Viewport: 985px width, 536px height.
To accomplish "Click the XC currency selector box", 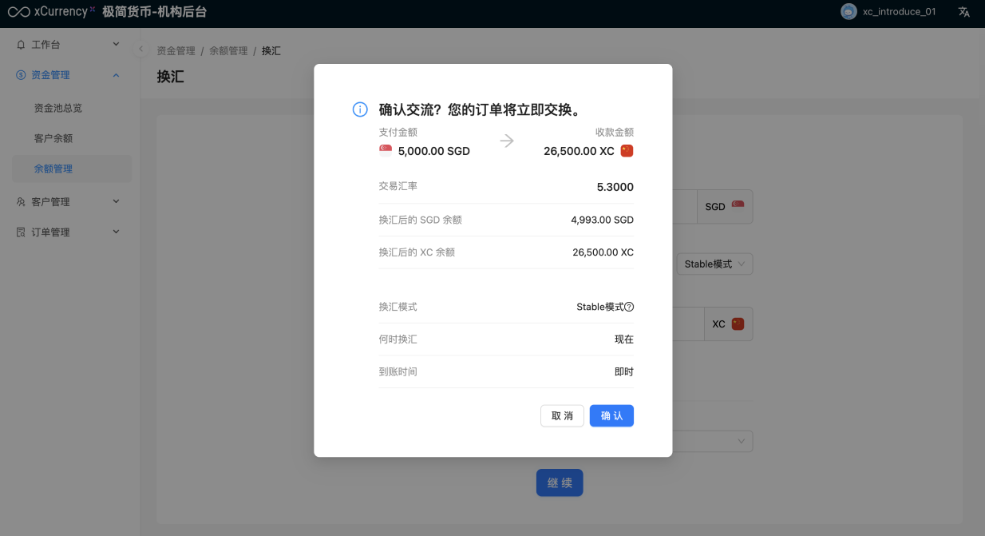I will (x=728, y=324).
